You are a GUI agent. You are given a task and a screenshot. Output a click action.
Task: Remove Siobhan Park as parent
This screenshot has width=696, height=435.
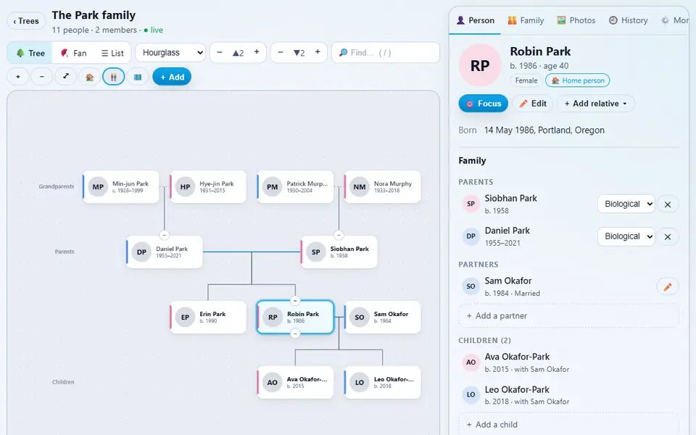click(668, 204)
